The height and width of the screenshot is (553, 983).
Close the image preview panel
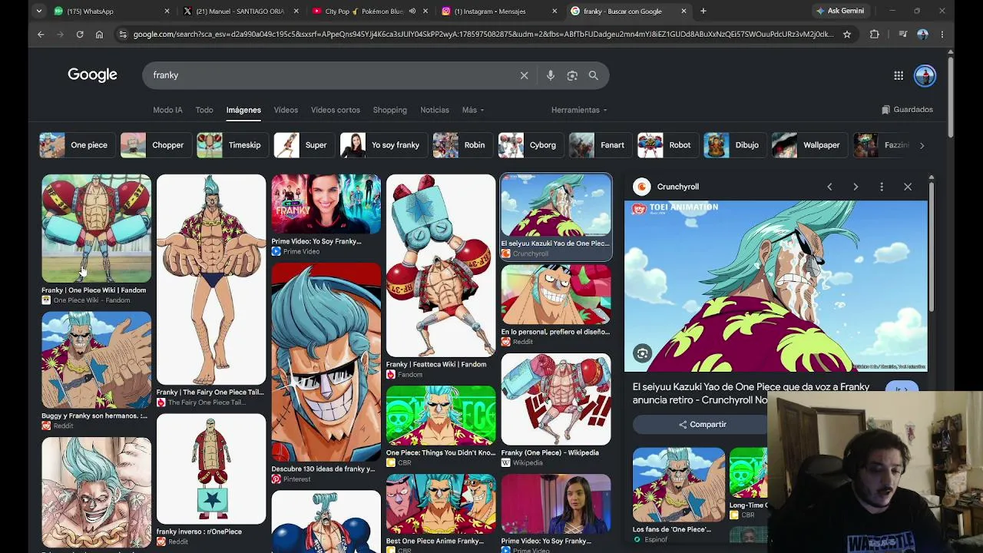[908, 187]
